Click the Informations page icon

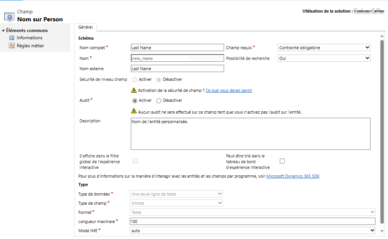coord(11,38)
